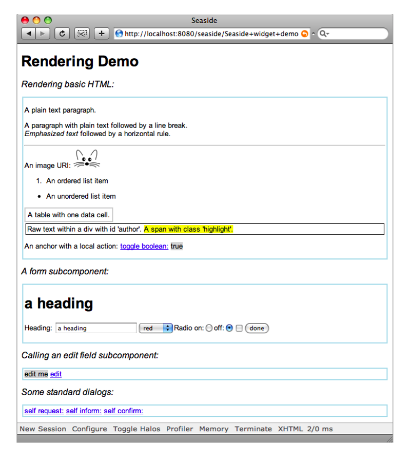Reload the page with the refresh button

62,34
